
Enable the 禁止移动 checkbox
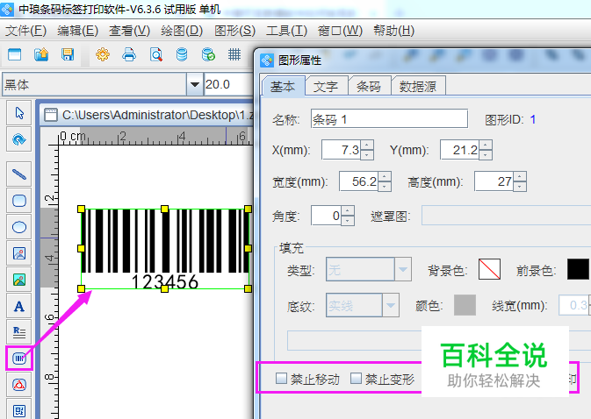(x=281, y=378)
